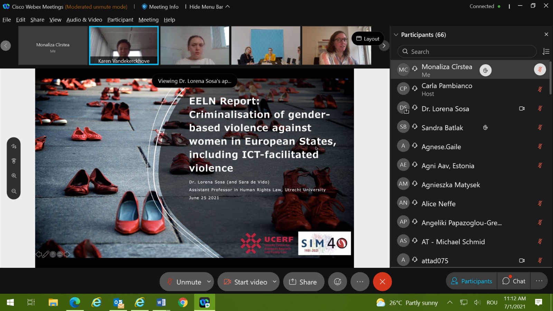Click the Layout button

368,39
